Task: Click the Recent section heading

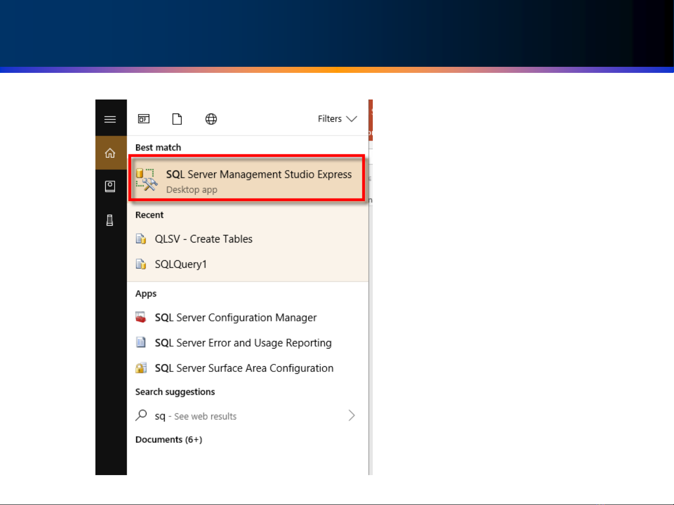Action: [149, 215]
